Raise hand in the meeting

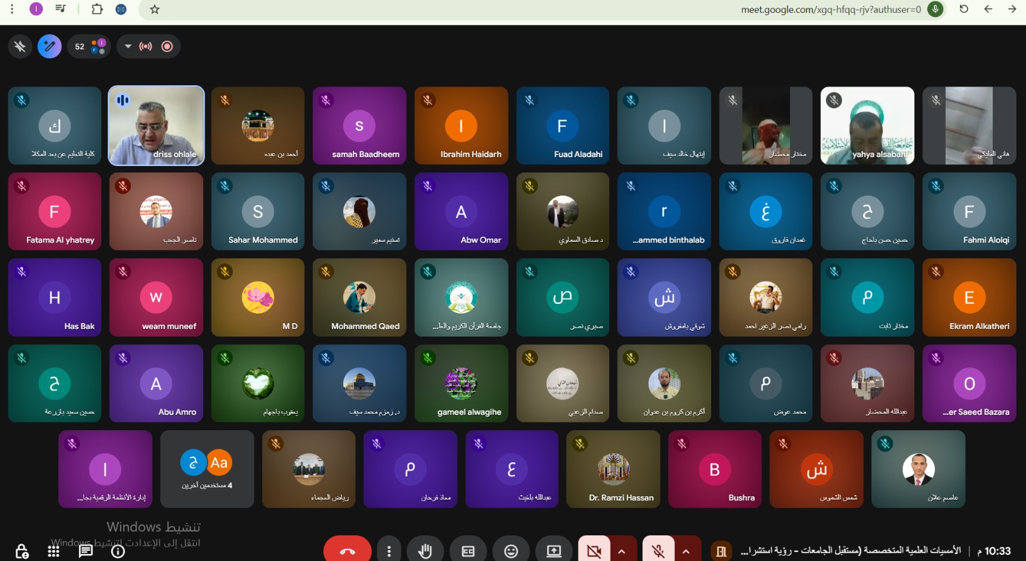[425, 551]
